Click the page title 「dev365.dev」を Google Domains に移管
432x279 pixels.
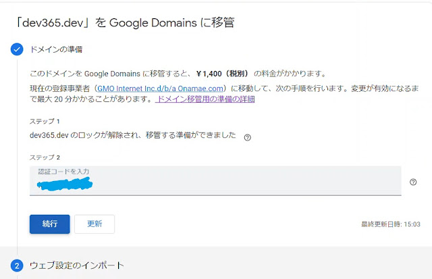[125, 22]
